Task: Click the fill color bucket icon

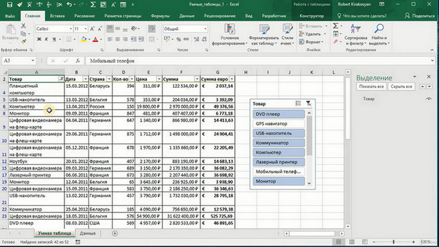Action: click(x=84, y=39)
